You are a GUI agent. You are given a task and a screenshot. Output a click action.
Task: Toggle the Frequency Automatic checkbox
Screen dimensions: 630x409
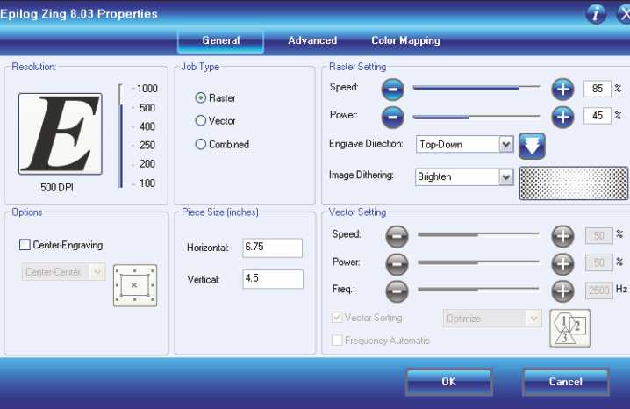click(337, 340)
